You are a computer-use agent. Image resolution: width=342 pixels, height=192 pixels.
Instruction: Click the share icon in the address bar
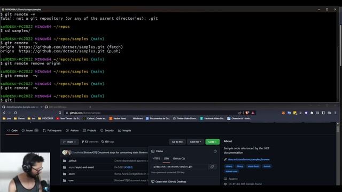click(240, 113)
